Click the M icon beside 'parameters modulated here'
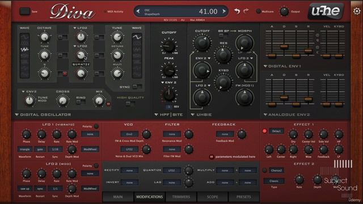Viewport: 363px width, 204px height. [211, 156]
